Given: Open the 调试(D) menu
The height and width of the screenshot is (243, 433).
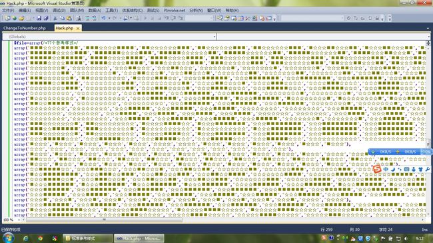Looking at the screenshot, I should (59, 10).
